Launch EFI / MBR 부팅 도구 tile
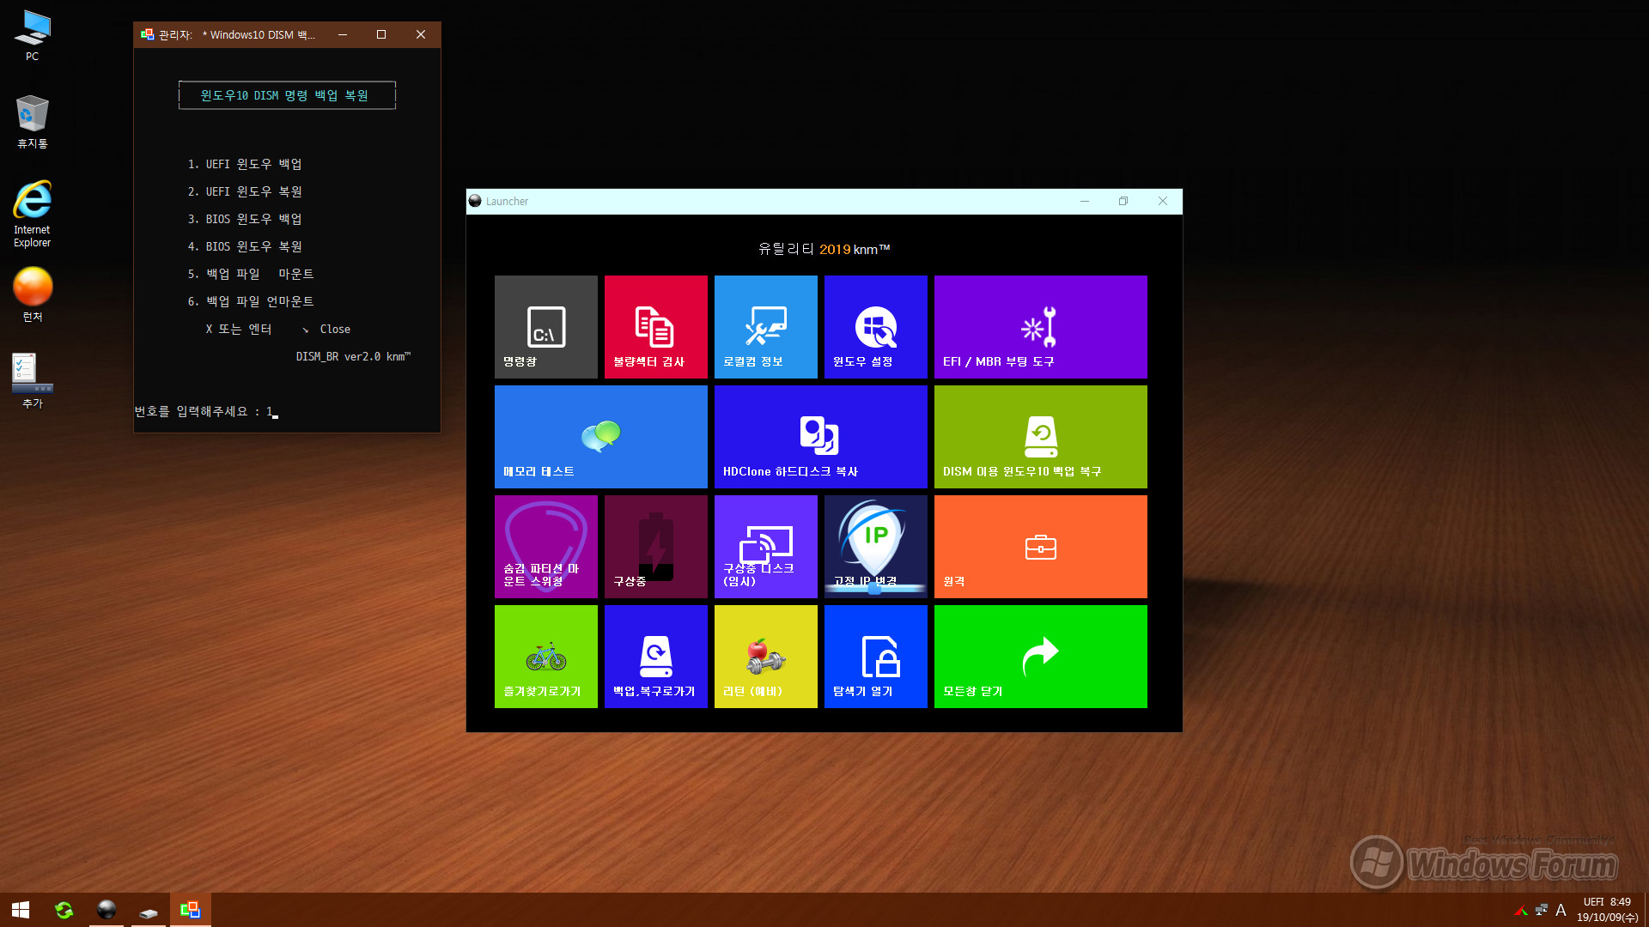The width and height of the screenshot is (1649, 927). point(1040,326)
